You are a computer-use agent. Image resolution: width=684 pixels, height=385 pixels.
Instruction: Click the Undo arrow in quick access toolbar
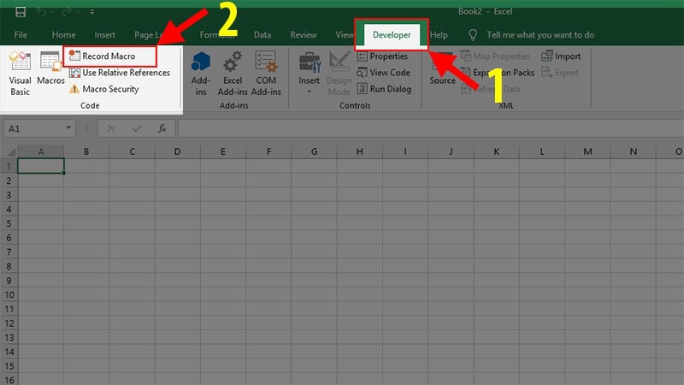pyautogui.click(x=41, y=12)
